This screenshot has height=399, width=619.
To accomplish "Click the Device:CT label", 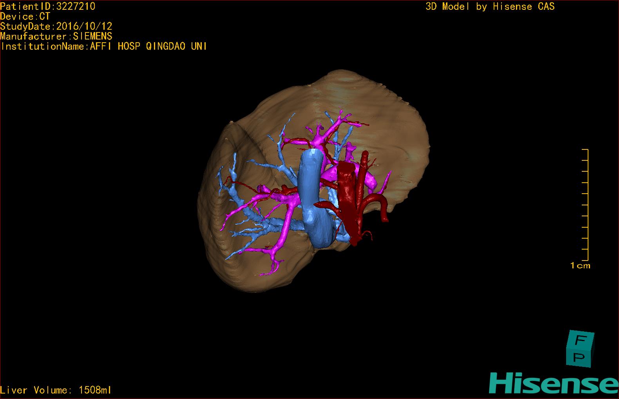I will point(25,16).
